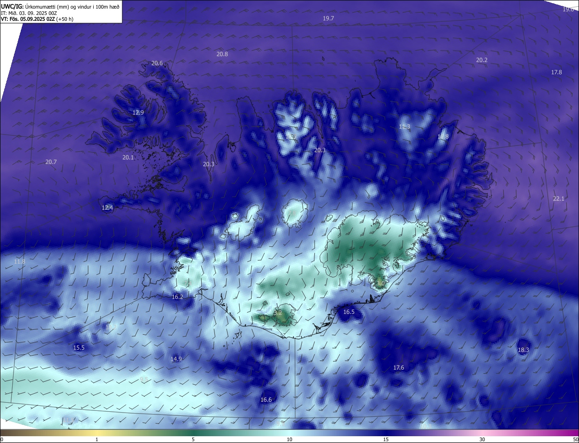Screen dimensions: 579x443
Task: Click the initial time 'IT: Mið. 03. 09. 2025 00Z'
Action: [28, 13]
